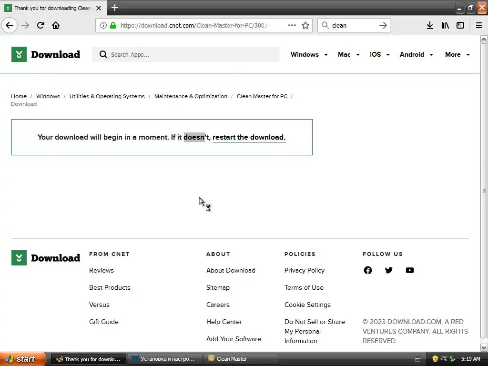Expand the Android dropdown menu

click(417, 54)
